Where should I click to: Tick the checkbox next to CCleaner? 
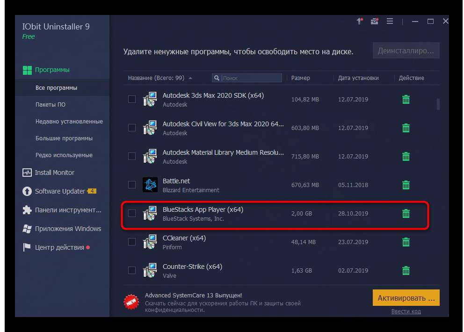point(132,242)
